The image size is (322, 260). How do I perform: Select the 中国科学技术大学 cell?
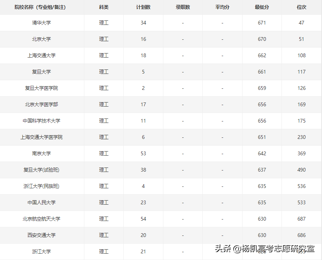pos(42,121)
